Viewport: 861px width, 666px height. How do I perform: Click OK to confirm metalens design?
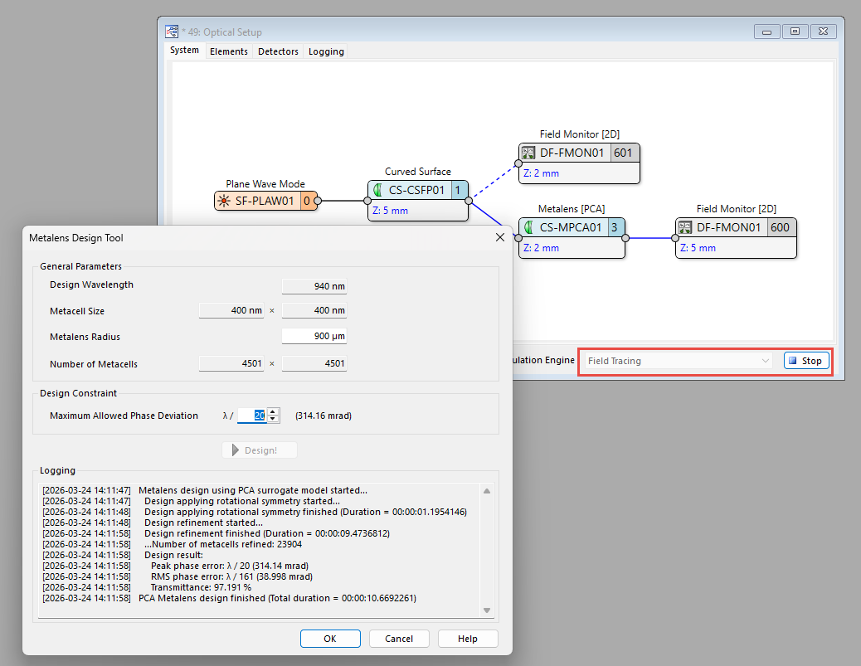pyautogui.click(x=330, y=639)
